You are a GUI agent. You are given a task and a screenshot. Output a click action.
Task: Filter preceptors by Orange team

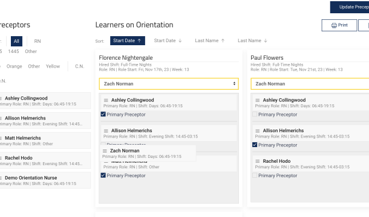[x=14, y=66]
